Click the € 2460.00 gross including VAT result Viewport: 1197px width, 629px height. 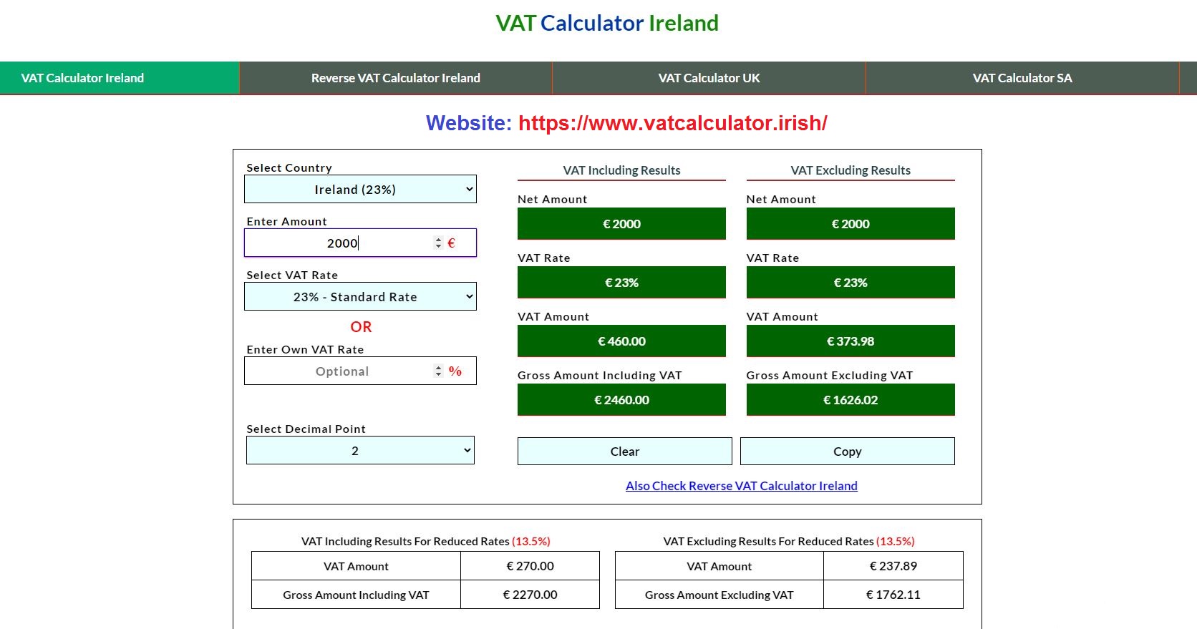pyautogui.click(x=621, y=400)
